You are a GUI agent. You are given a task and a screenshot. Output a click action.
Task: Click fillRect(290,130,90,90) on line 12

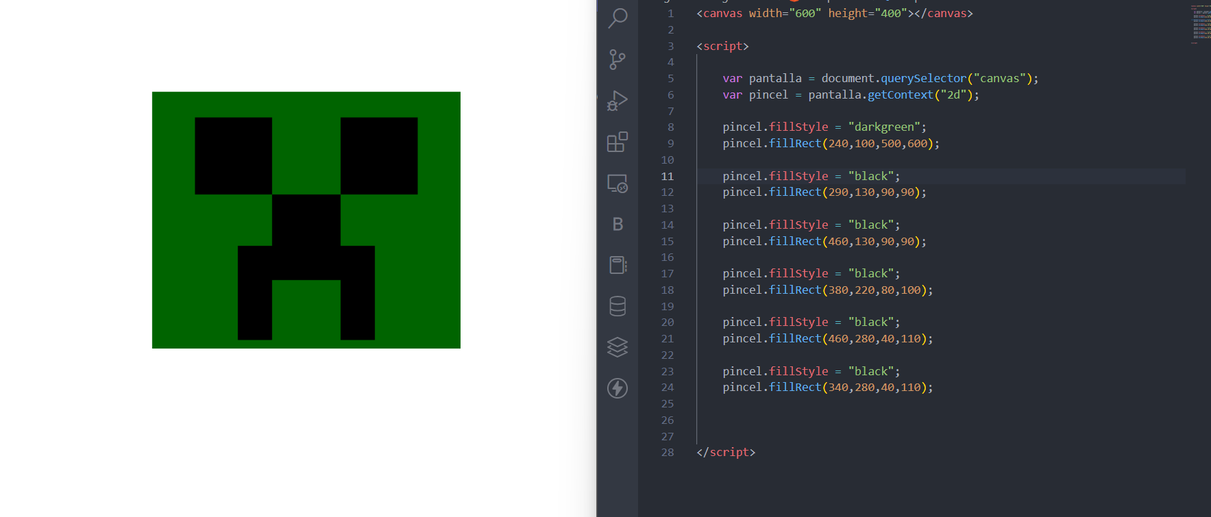click(x=844, y=192)
